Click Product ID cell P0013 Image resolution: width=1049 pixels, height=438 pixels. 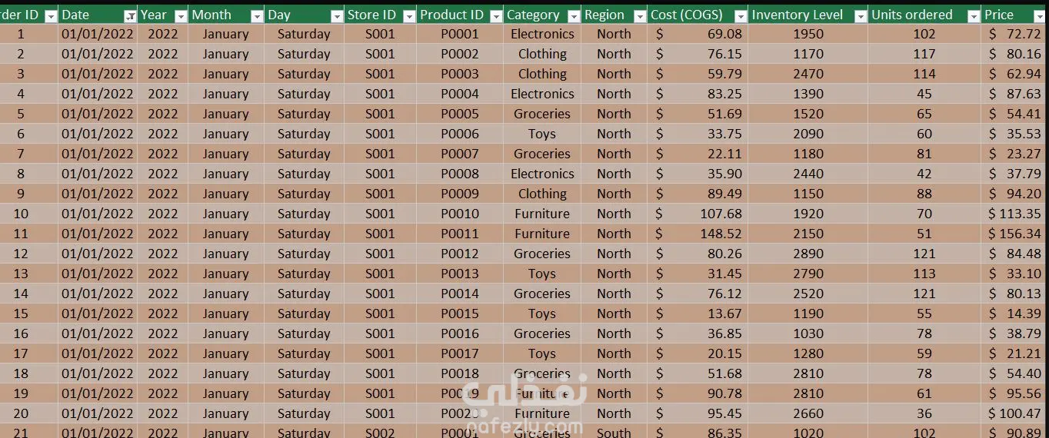[x=460, y=274]
